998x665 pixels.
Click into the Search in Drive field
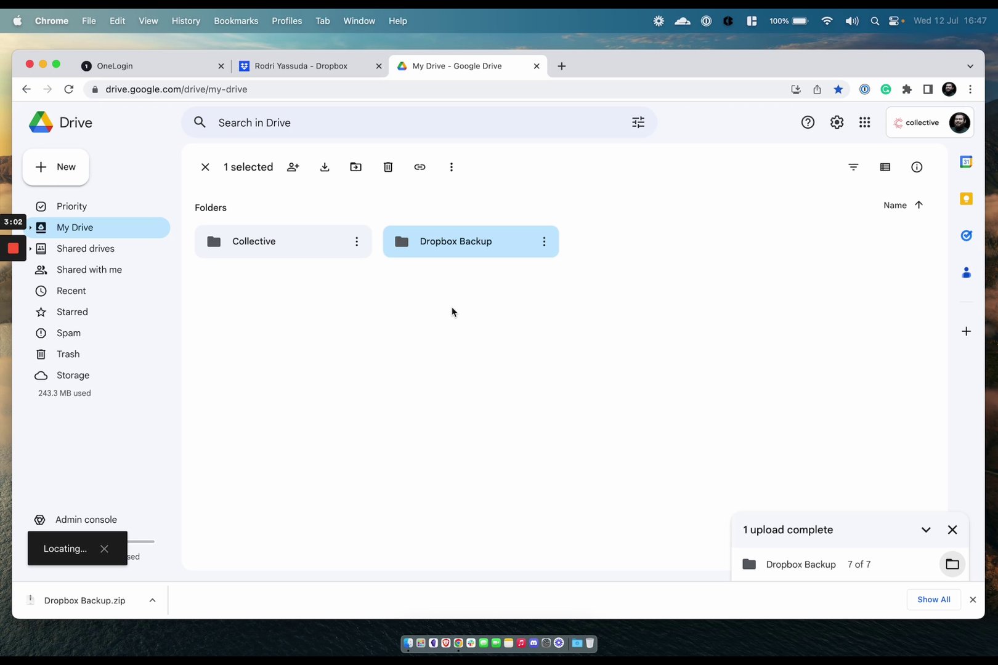tap(419, 123)
